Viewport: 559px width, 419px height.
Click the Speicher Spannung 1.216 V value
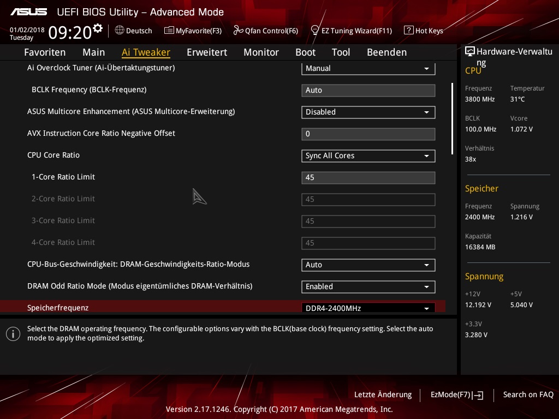tap(521, 217)
